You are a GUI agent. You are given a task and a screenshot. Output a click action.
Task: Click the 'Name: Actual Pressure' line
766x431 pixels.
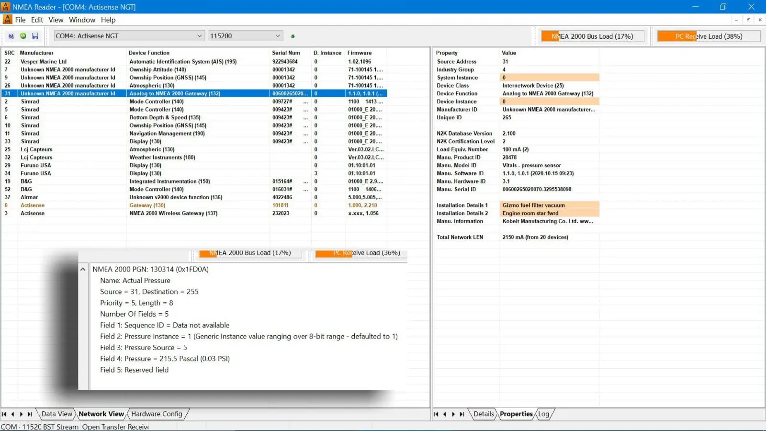click(x=135, y=281)
